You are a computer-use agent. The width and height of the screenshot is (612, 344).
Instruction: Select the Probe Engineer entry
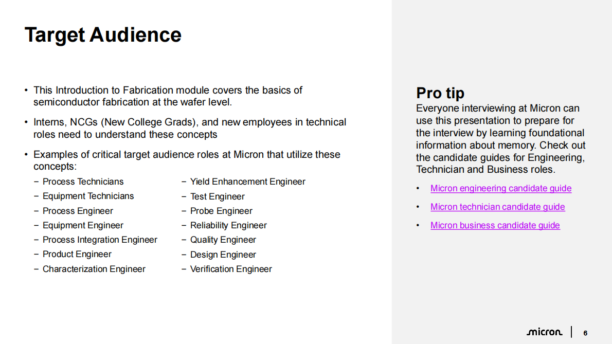click(221, 211)
